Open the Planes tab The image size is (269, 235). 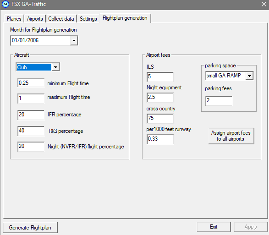coord(14,19)
